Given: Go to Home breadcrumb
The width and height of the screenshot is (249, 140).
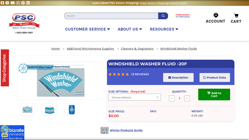Looking at the screenshot, I should point(55,49).
